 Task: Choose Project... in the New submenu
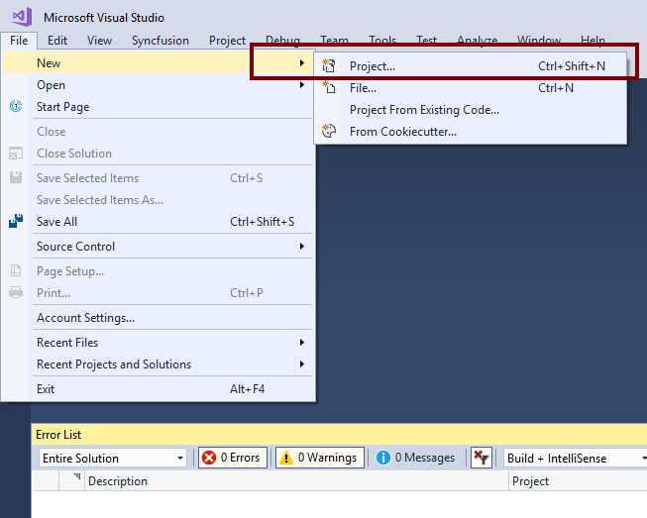click(x=470, y=66)
